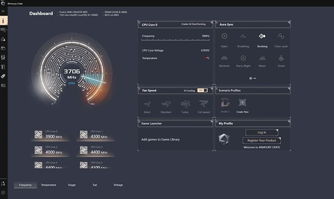This screenshot has width=334, height=199.
Task: Click the Dashboard heading
Action: (x=41, y=14)
